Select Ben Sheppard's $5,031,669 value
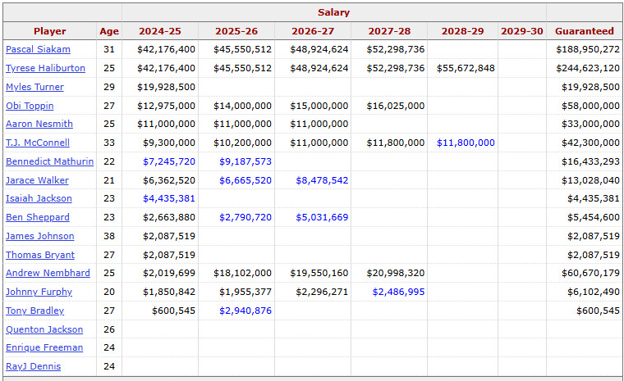The width and height of the screenshot is (624, 381). [x=322, y=218]
